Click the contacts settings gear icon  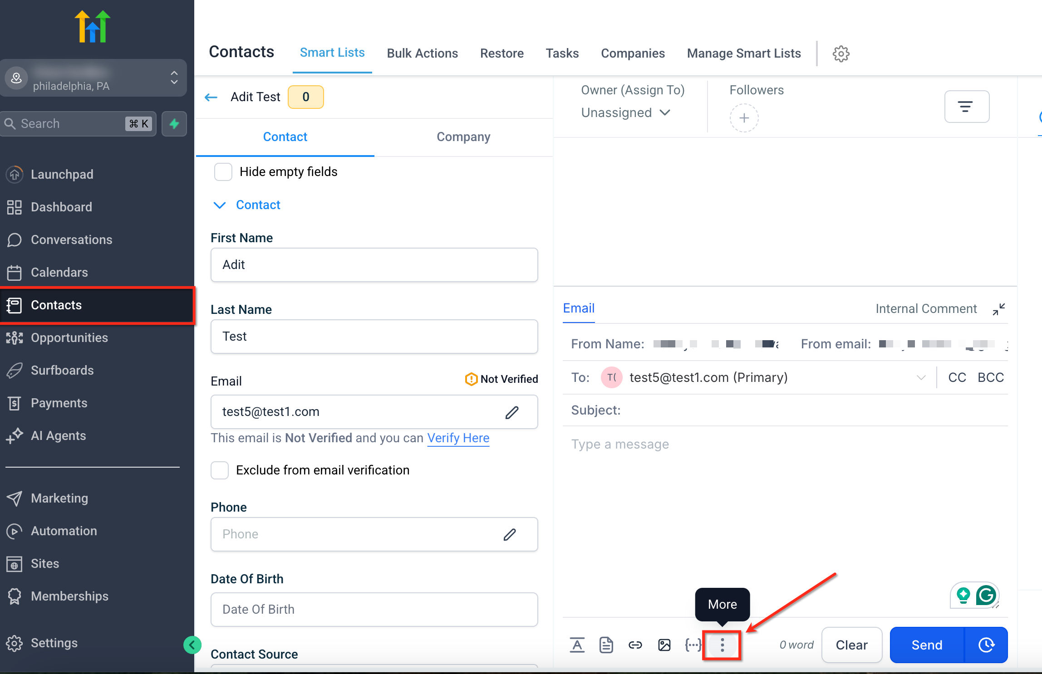(840, 54)
